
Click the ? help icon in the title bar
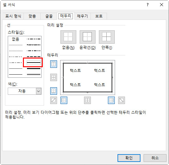point(148,5)
